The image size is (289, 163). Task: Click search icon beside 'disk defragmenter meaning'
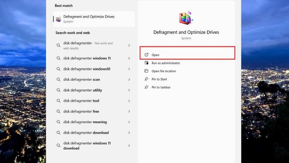[x=59, y=122]
